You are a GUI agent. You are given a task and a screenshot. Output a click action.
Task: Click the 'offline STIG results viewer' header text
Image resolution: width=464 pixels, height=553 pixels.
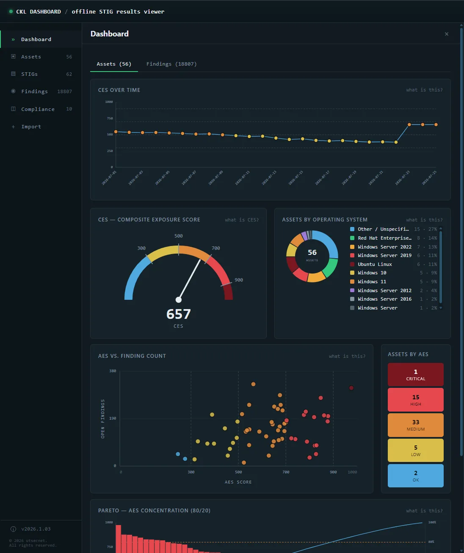click(118, 11)
